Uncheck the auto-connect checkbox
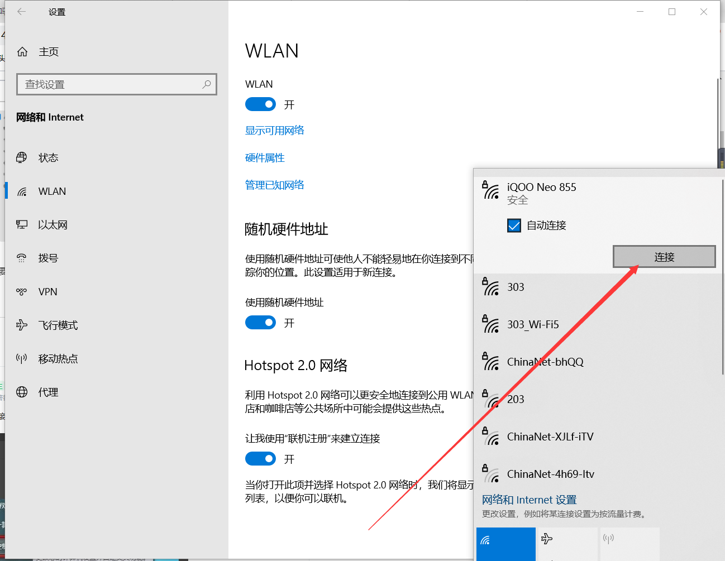Screen dimensions: 725x561 tap(514, 226)
